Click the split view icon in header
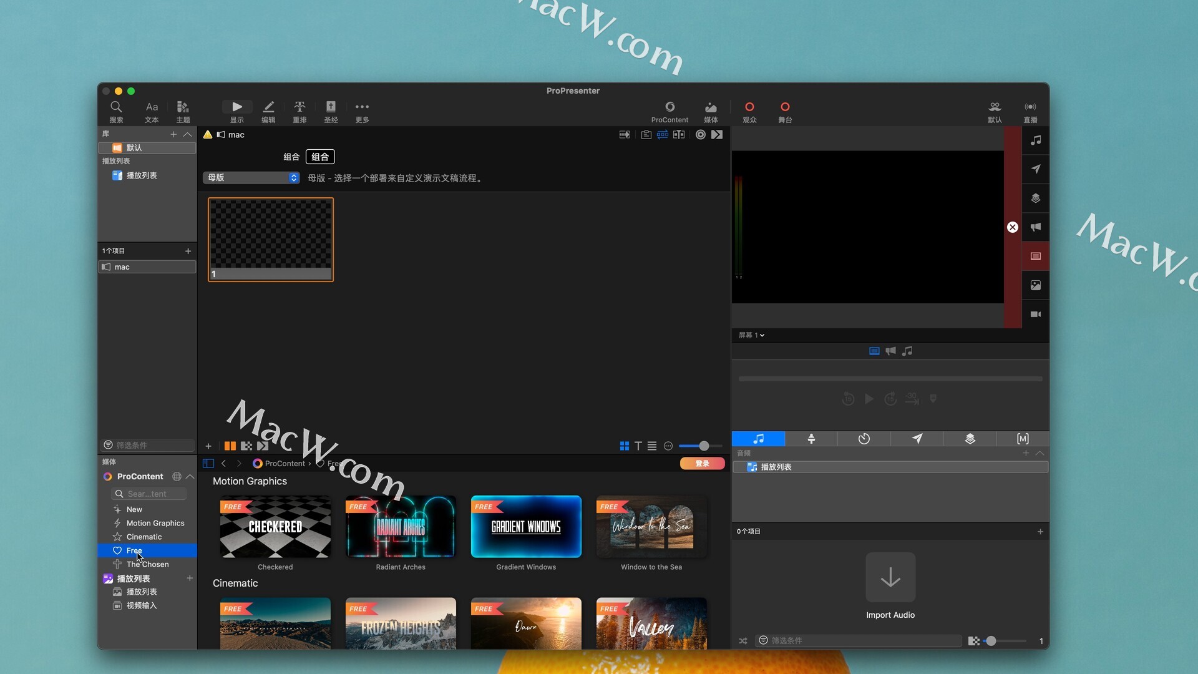Screen dimensions: 1198x674 pos(679,135)
